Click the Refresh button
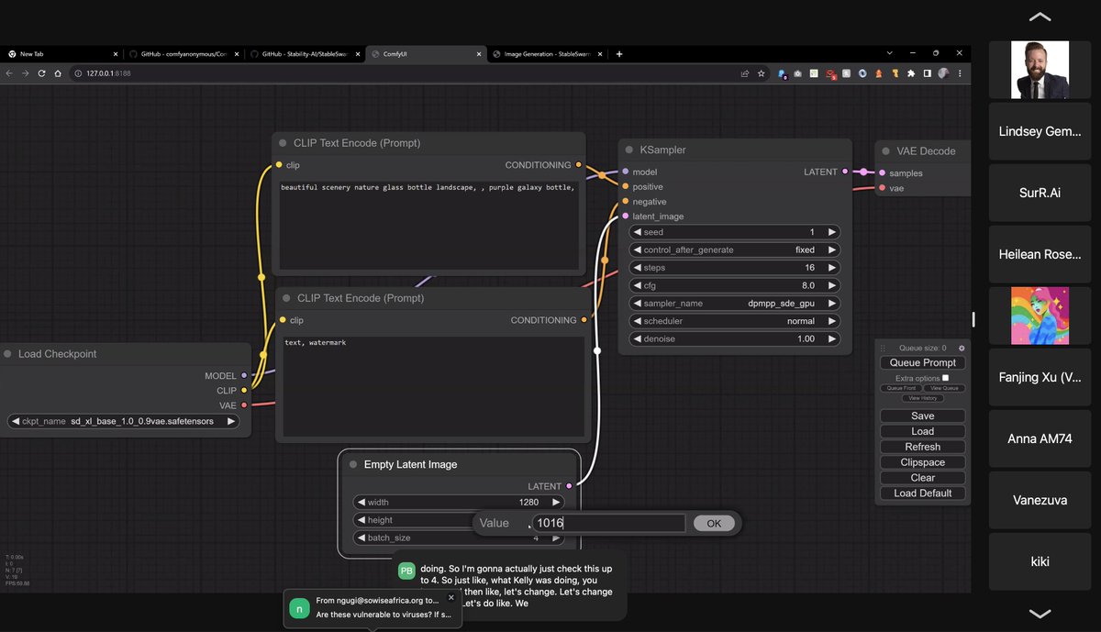This screenshot has height=632, width=1101. pos(923,447)
